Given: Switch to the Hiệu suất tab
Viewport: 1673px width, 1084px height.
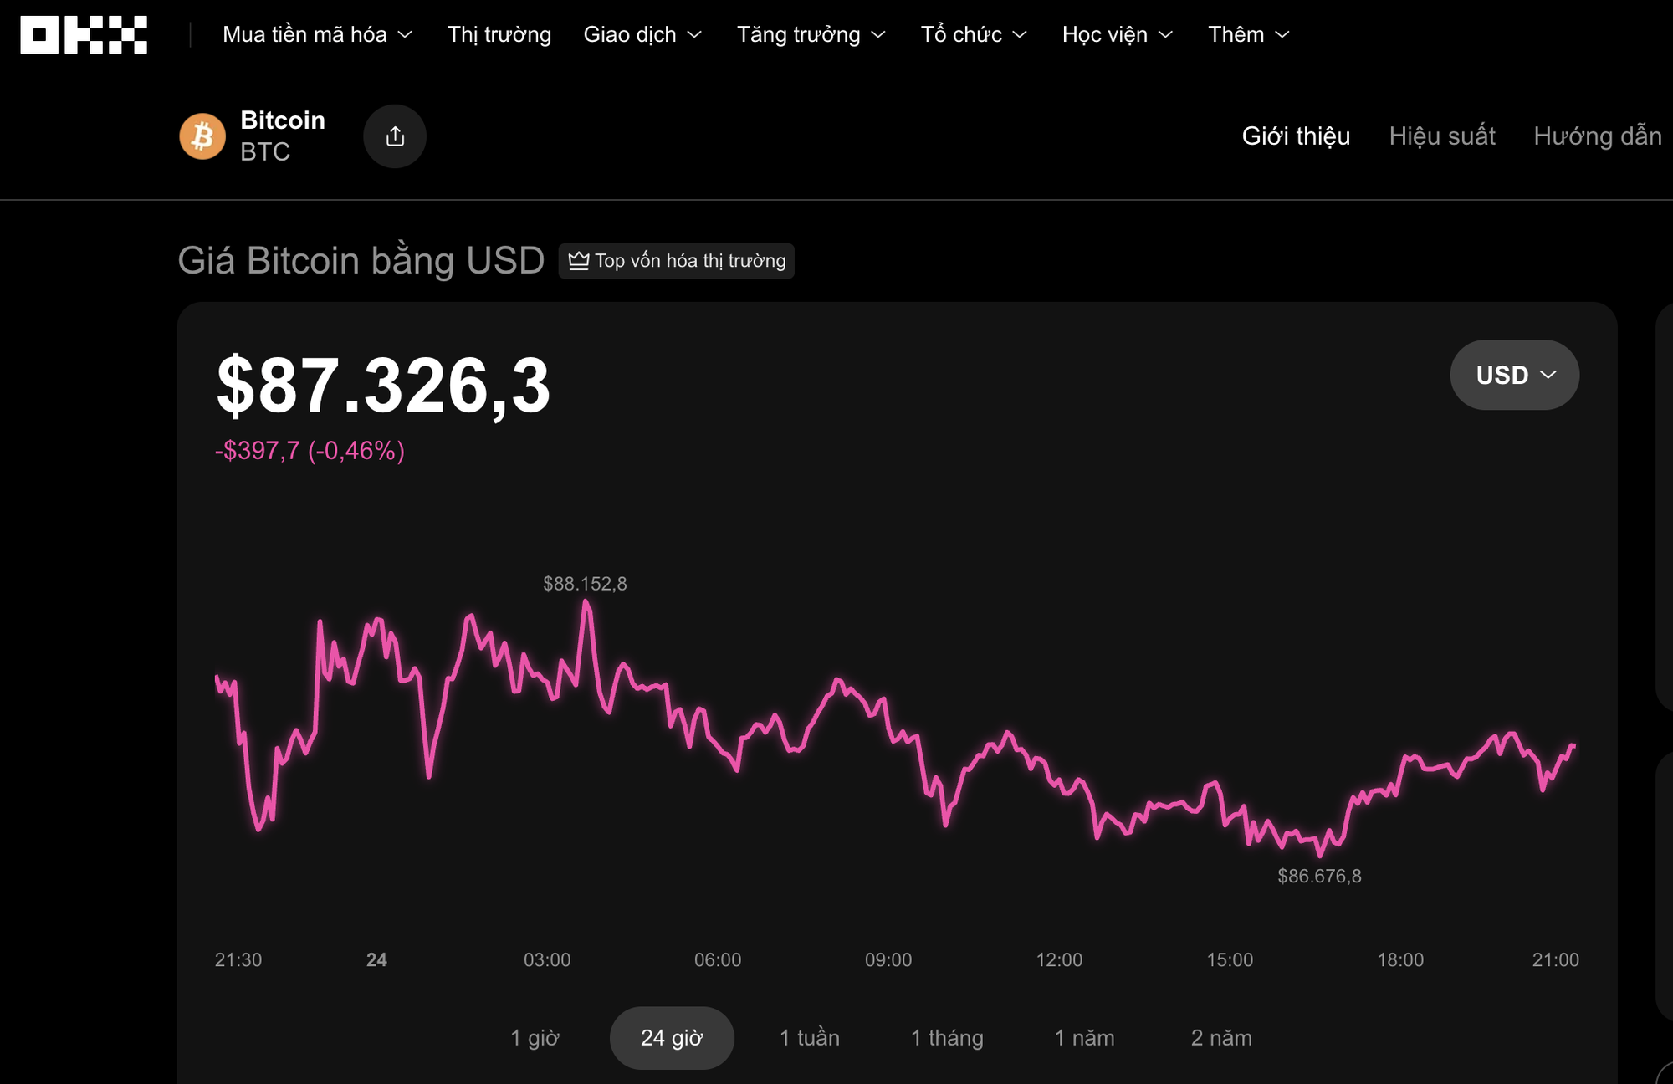Looking at the screenshot, I should [1441, 136].
